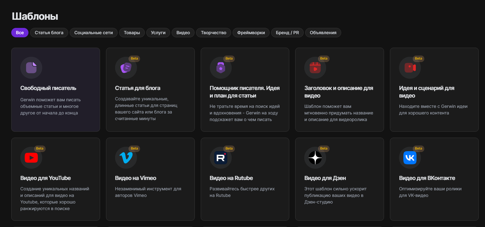Switch to the Товары filter

tap(132, 33)
